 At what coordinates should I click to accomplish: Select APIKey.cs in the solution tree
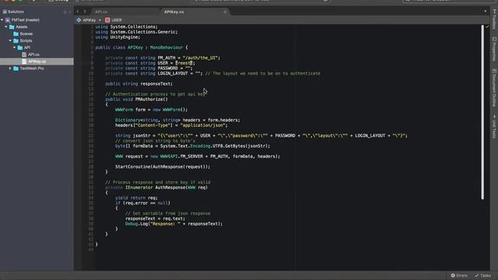point(37,61)
